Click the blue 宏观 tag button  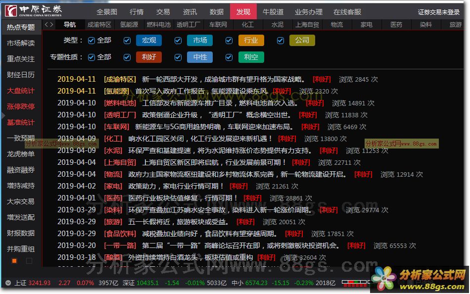[x=149, y=40]
